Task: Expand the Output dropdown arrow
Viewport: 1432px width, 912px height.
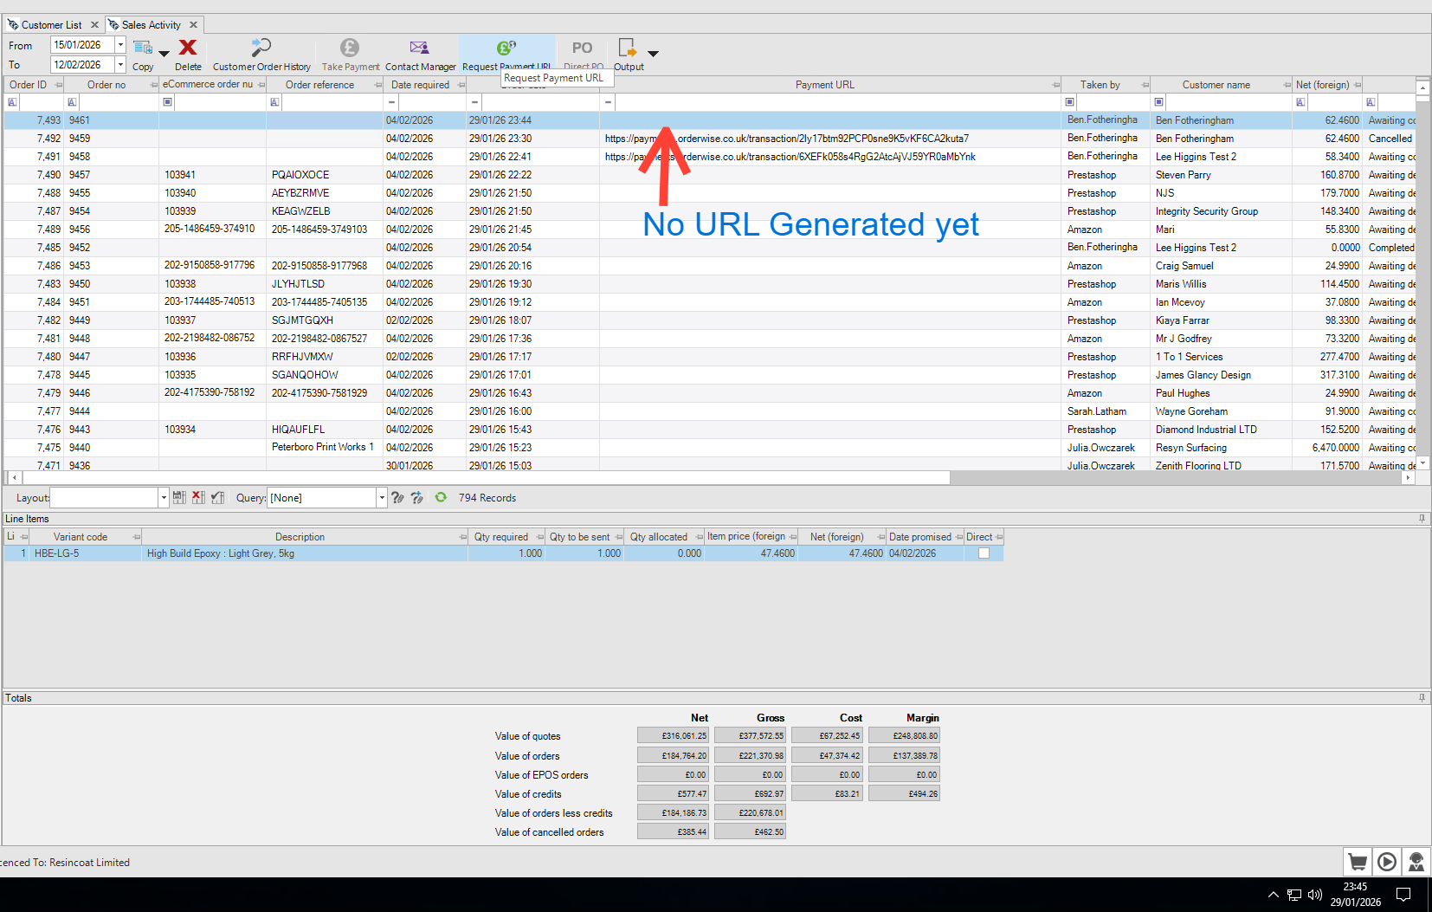Action: [654, 54]
